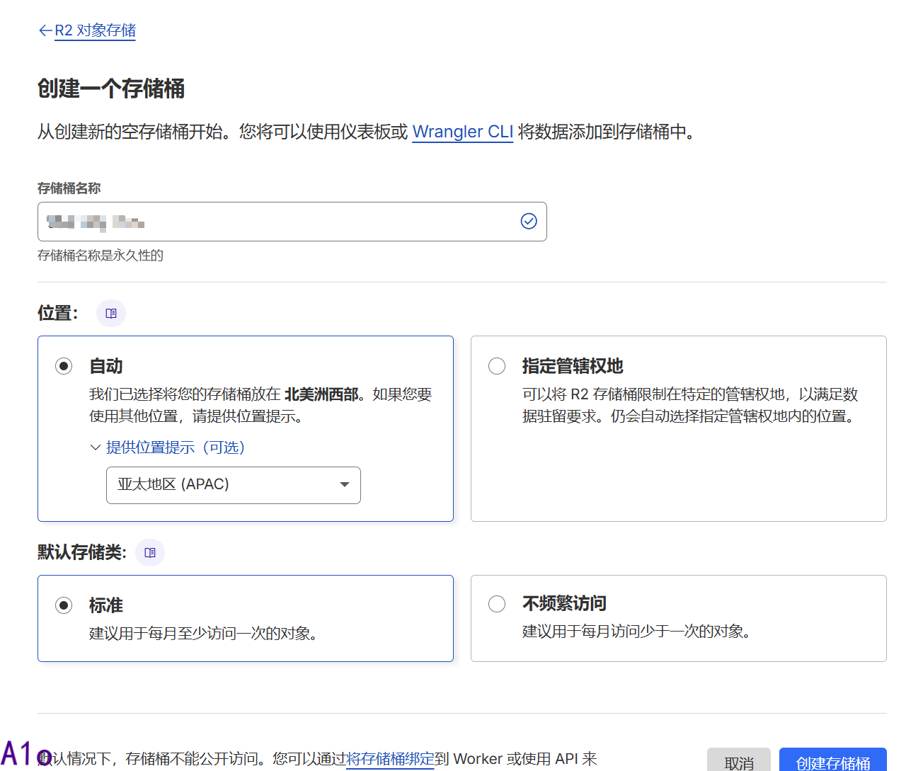Screen dimensions: 906x771
Task: Click the caret arrow in APAC dropdown
Action: click(x=345, y=485)
